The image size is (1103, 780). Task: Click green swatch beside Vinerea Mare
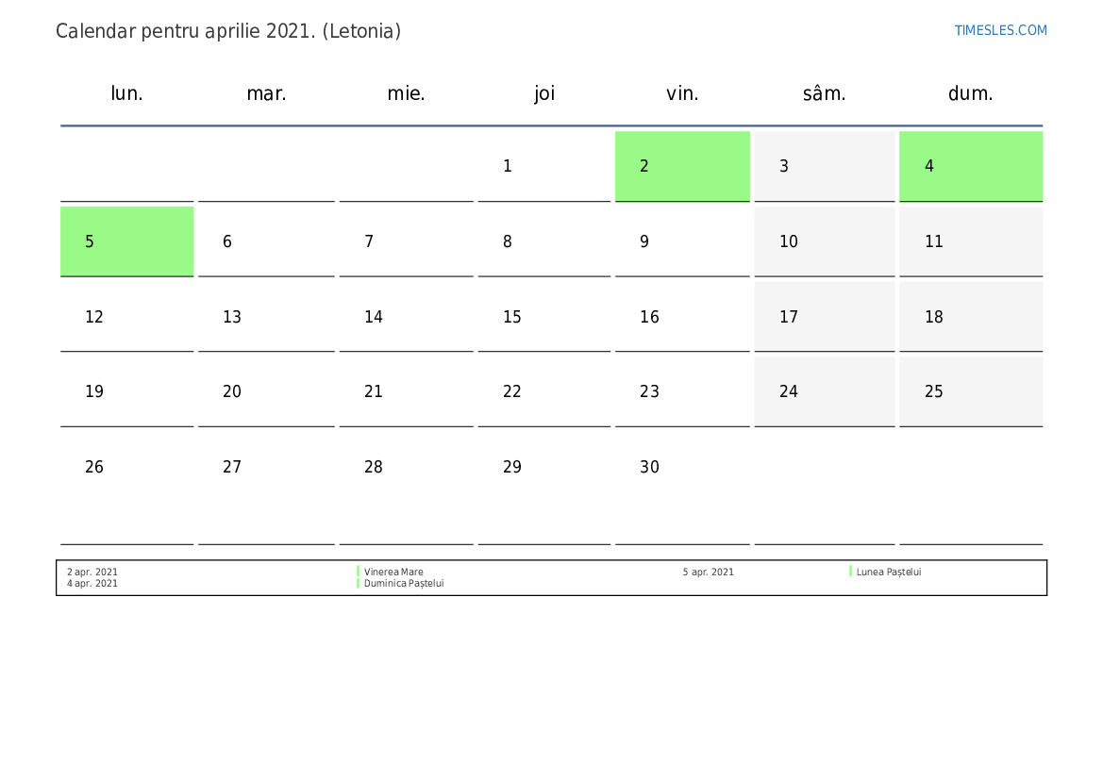[359, 572]
